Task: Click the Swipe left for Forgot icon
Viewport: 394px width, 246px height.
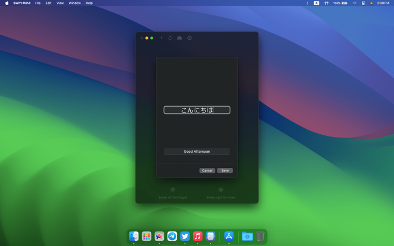Action: 173,190
